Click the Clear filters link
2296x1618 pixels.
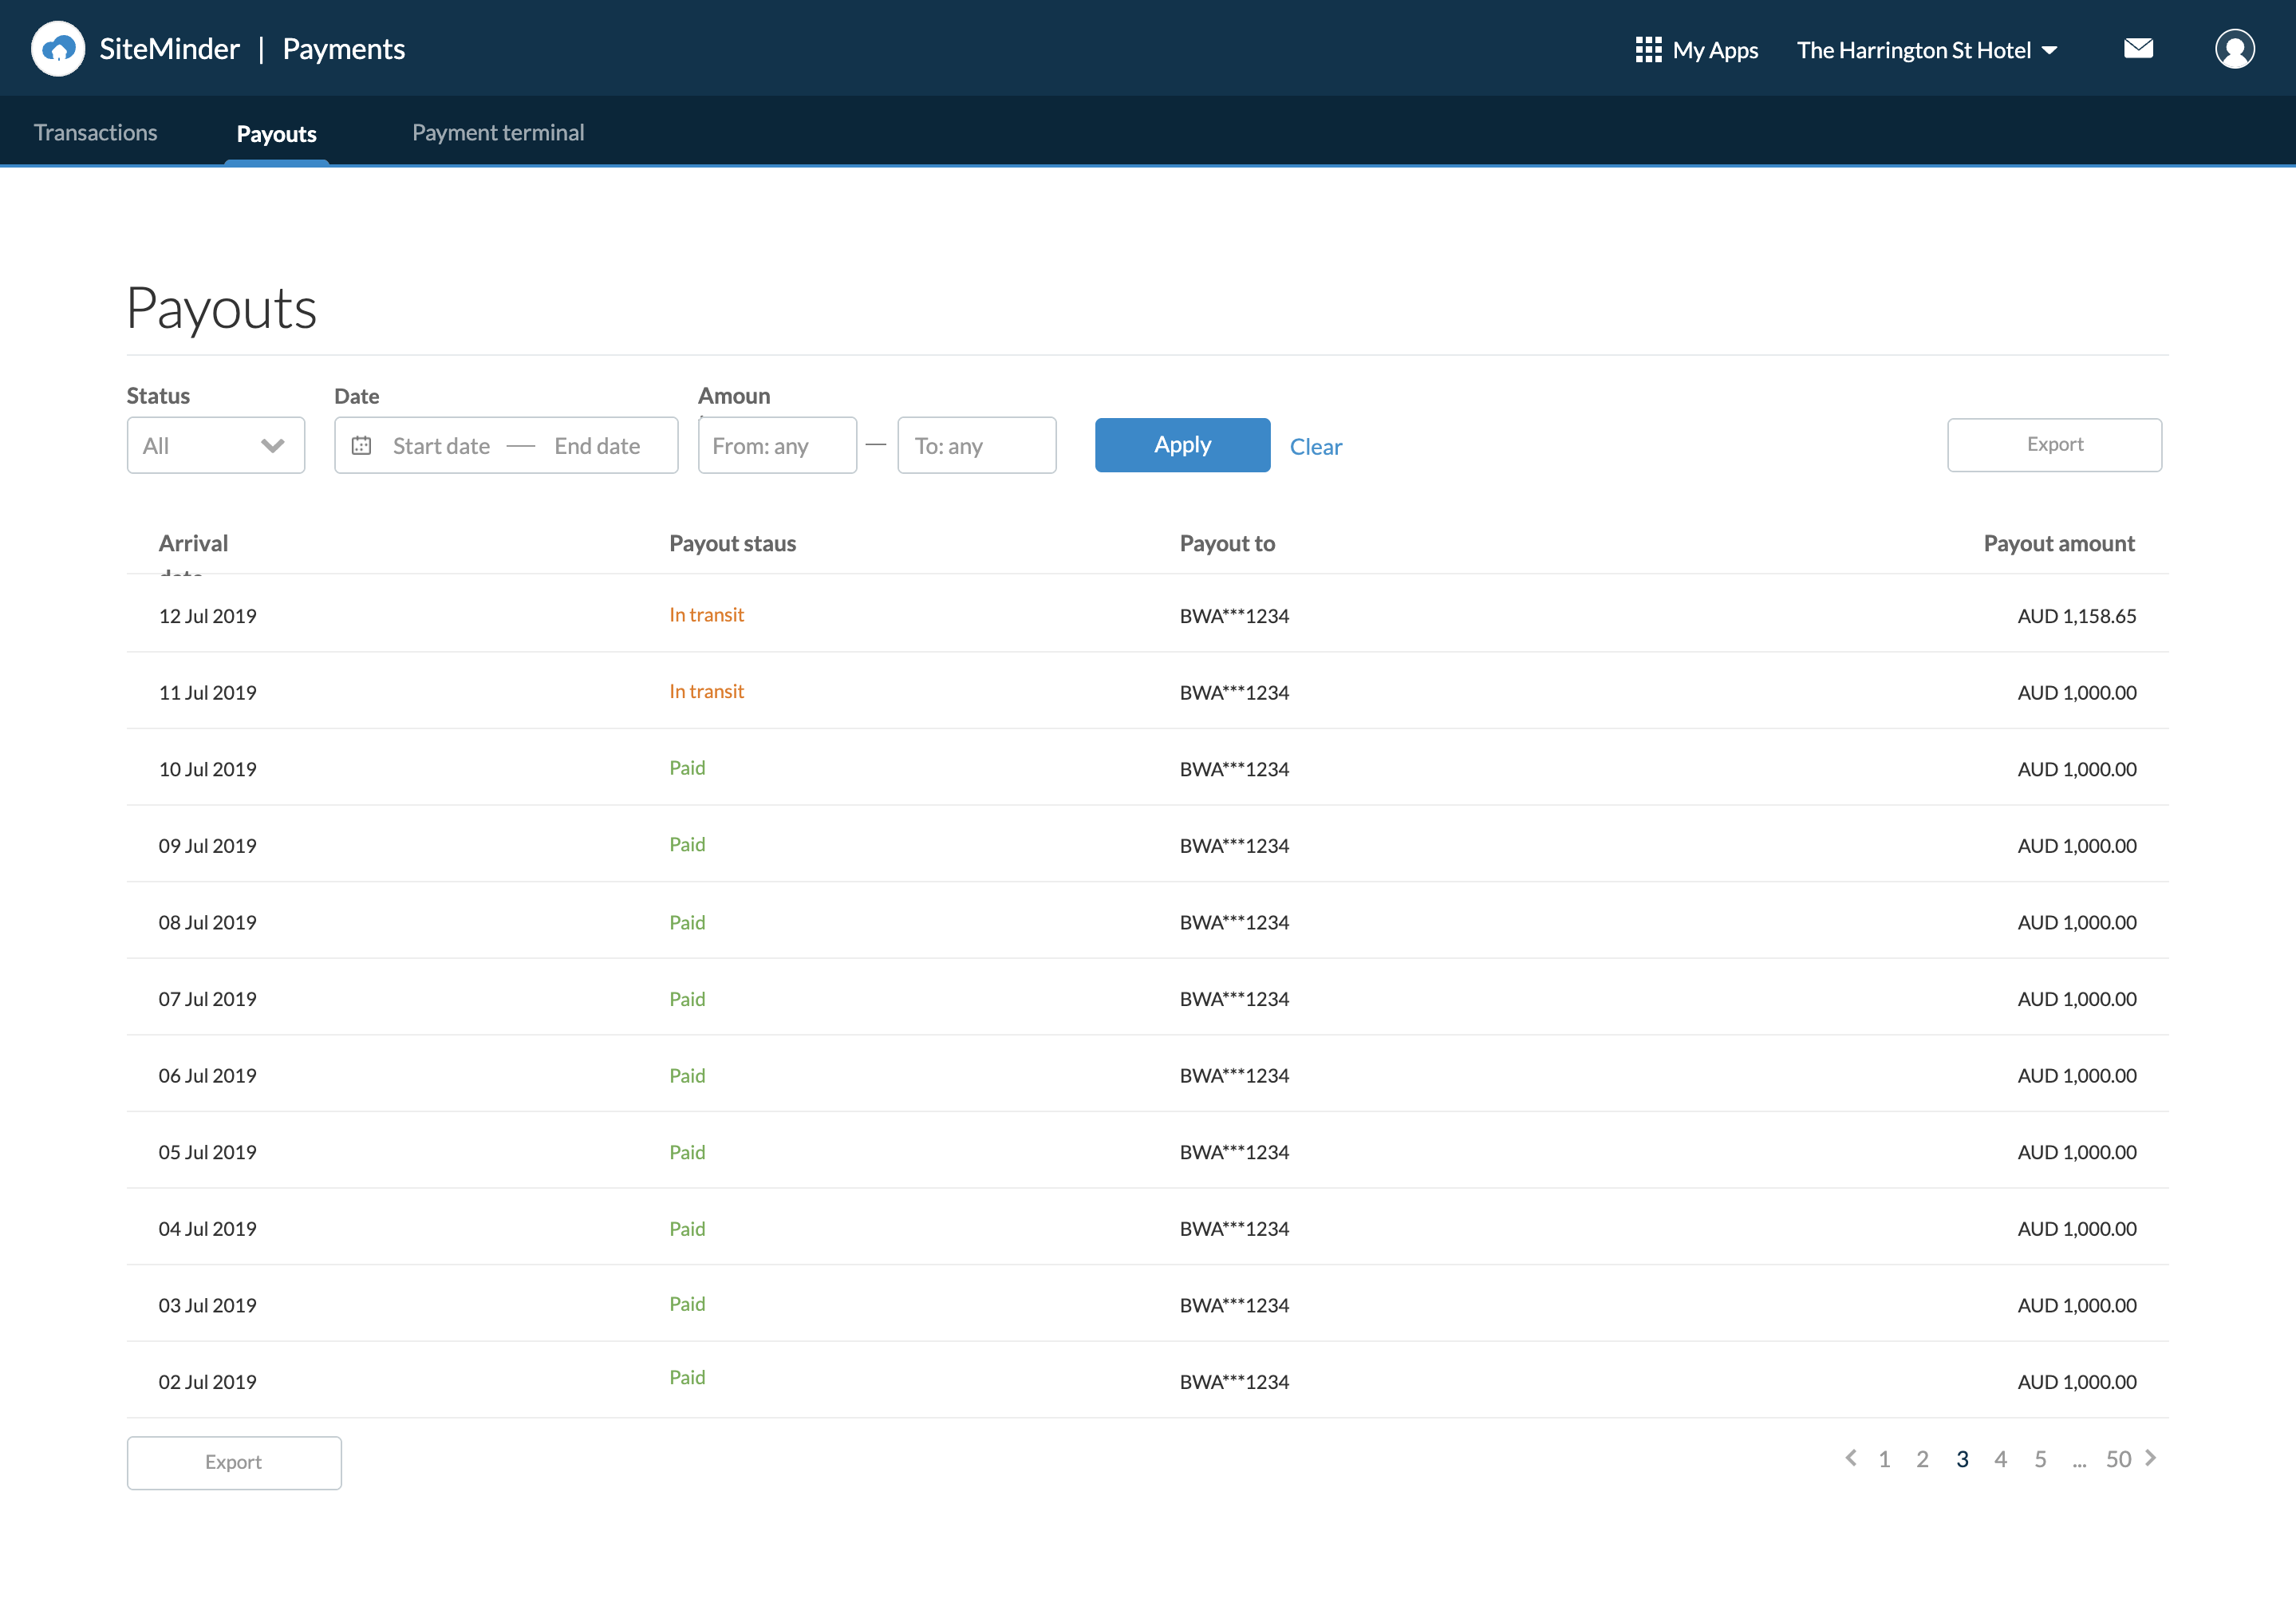(1315, 447)
